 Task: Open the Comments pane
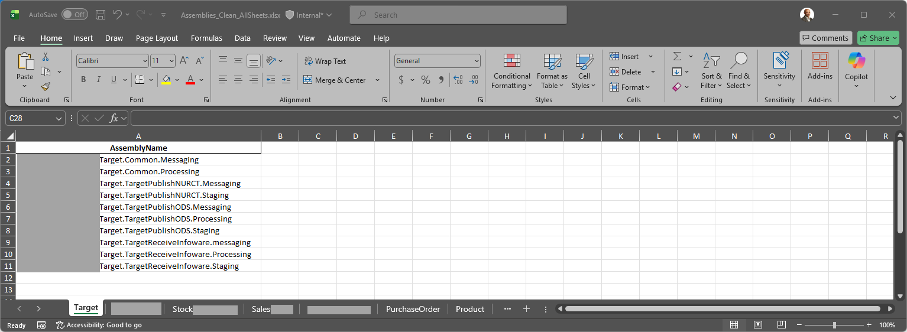pos(825,38)
